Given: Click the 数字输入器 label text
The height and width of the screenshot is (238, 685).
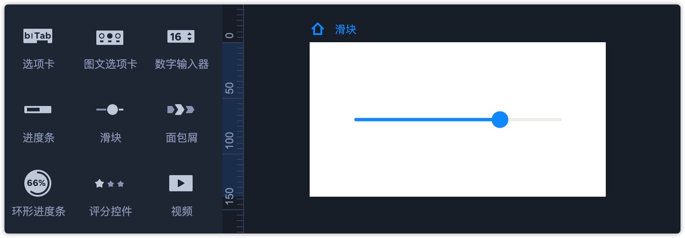Looking at the screenshot, I should pos(182,64).
